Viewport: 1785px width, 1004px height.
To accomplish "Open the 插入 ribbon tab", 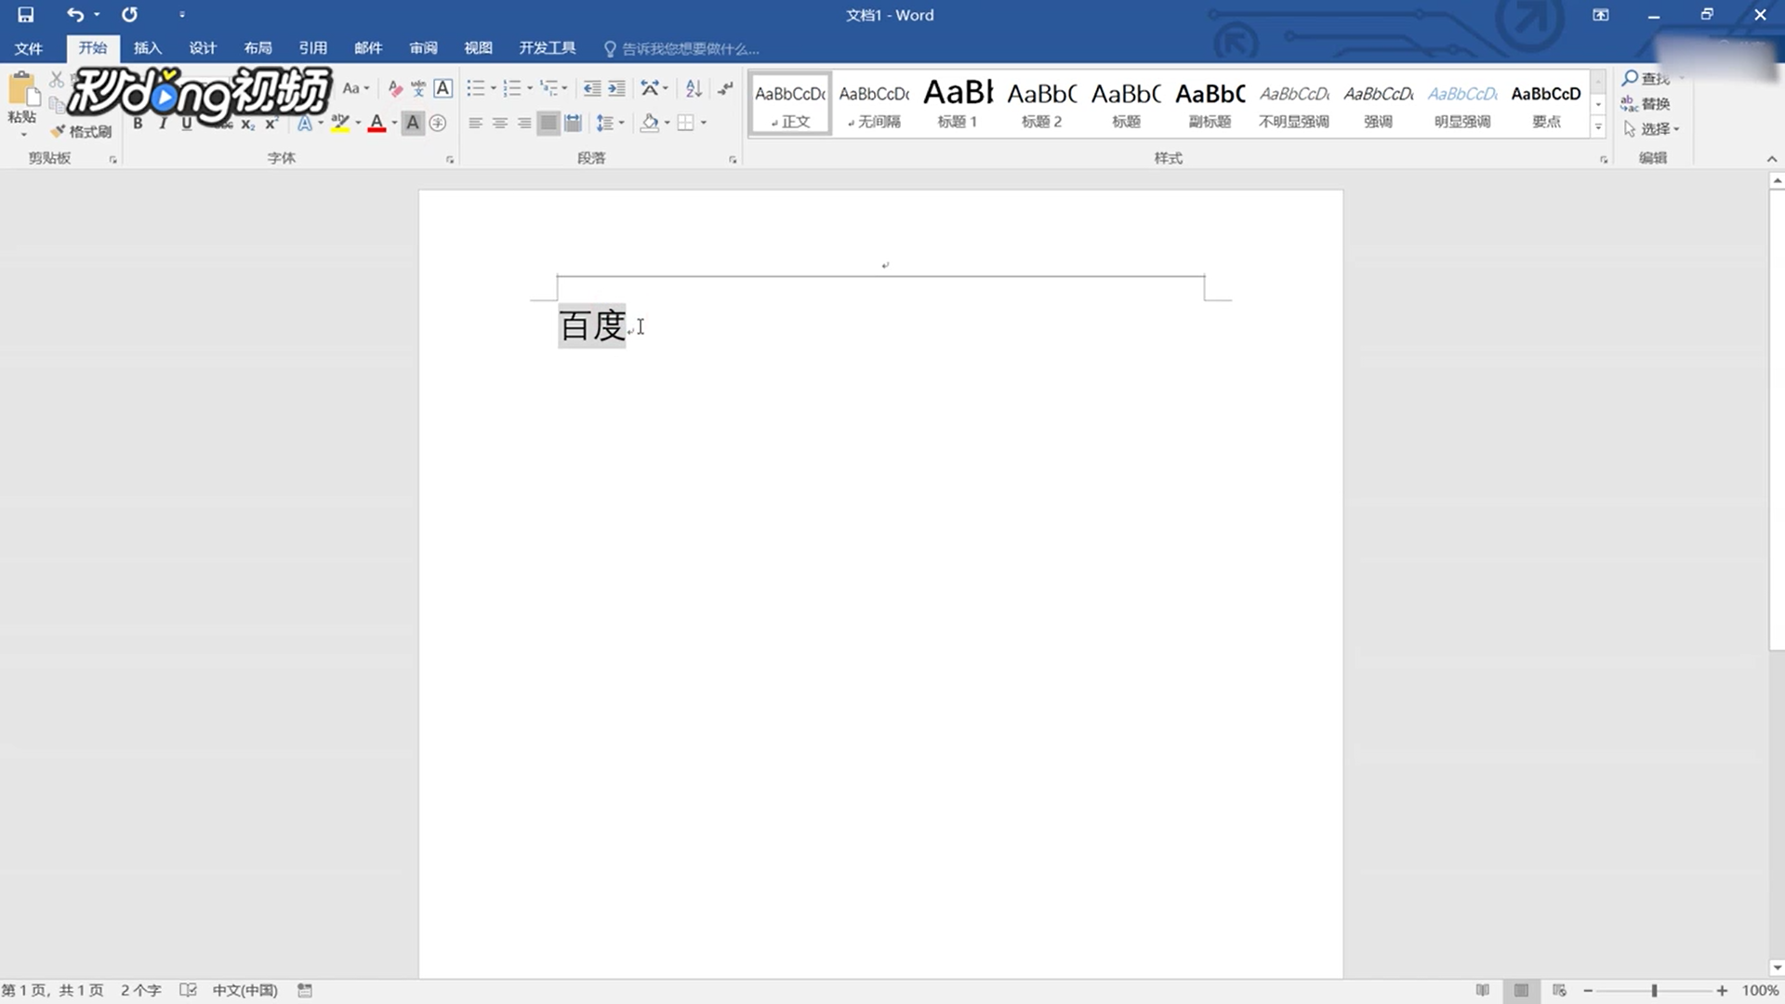I will (x=147, y=48).
